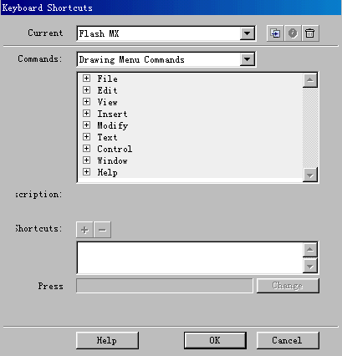Select the Insert item in the commands list
The image size is (342, 356).
(112, 114)
